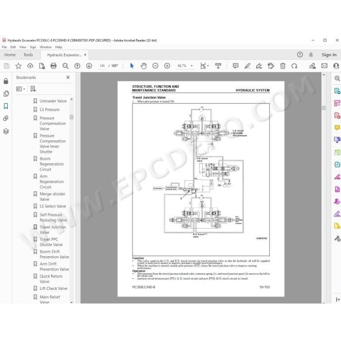Image resolution: width=341 pixels, height=341 pixels.
Task: Open the Find text search tool
Action: [65, 66]
